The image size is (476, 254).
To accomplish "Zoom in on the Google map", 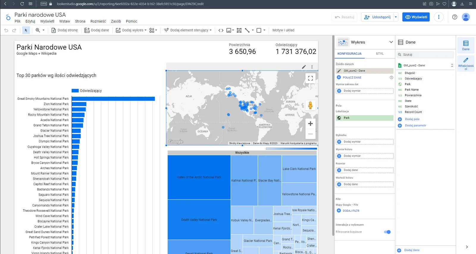I will [x=310, y=124].
